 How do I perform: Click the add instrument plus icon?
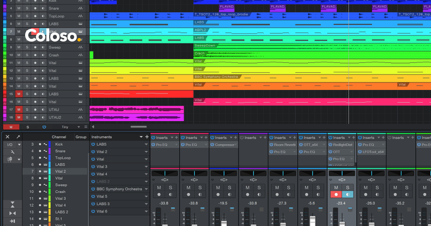click(147, 137)
